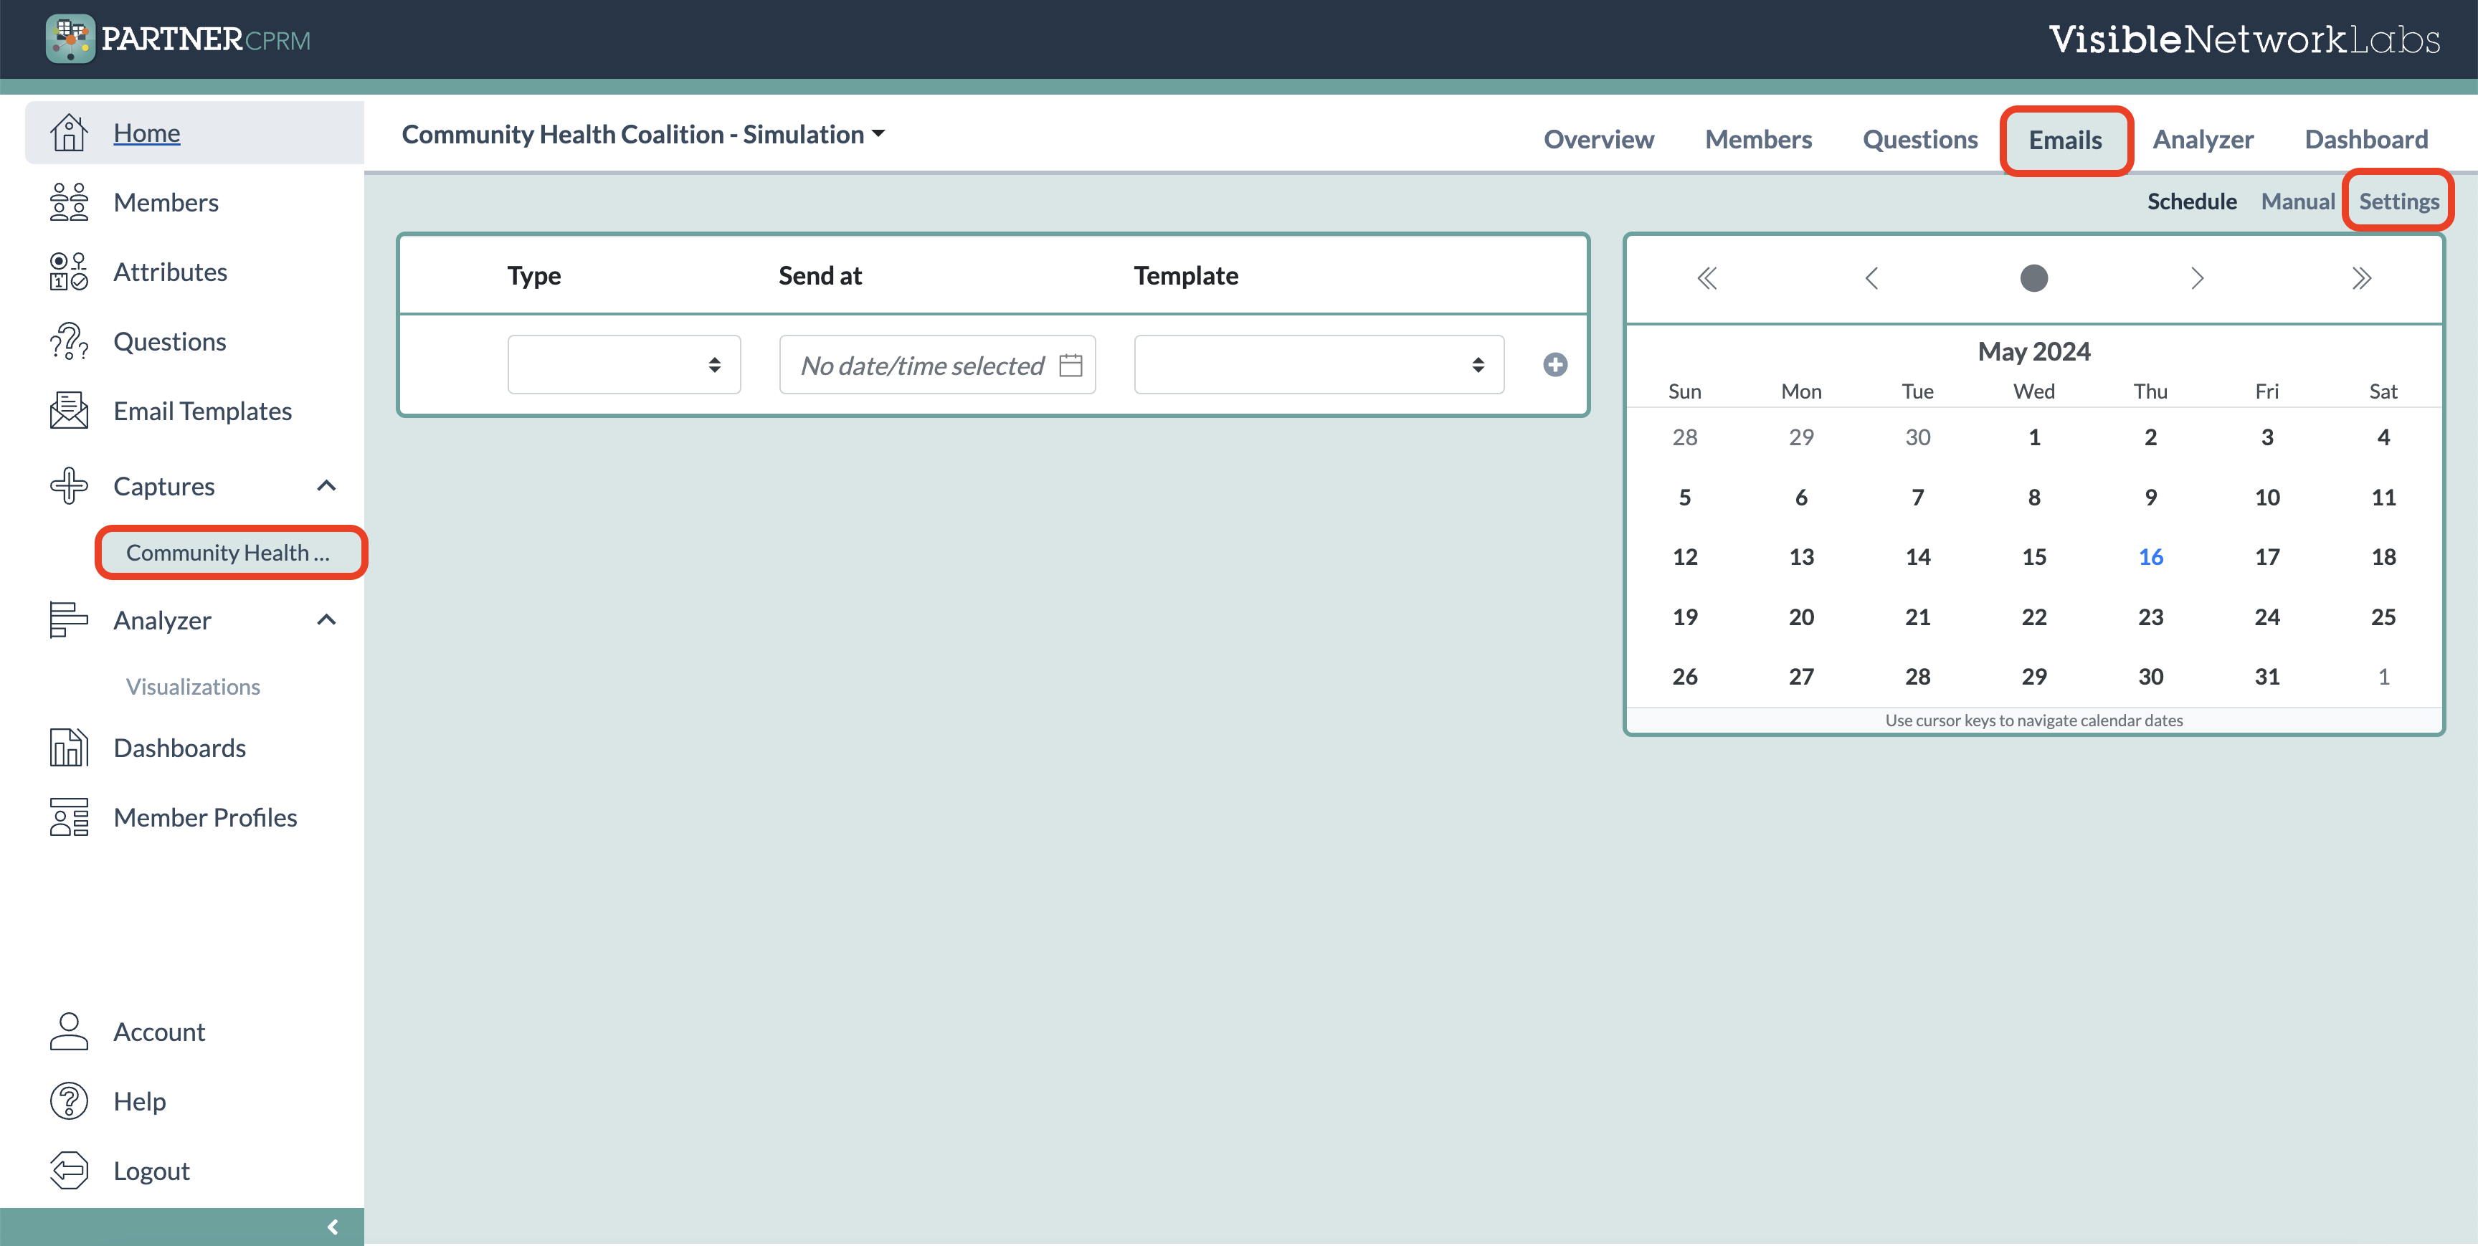Select the Members people icon
This screenshot has width=2478, height=1246.
[x=68, y=202]
